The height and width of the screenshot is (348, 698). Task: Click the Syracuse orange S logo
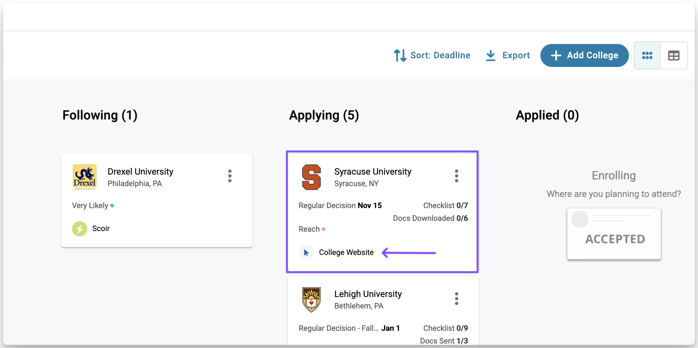[311, 177]
